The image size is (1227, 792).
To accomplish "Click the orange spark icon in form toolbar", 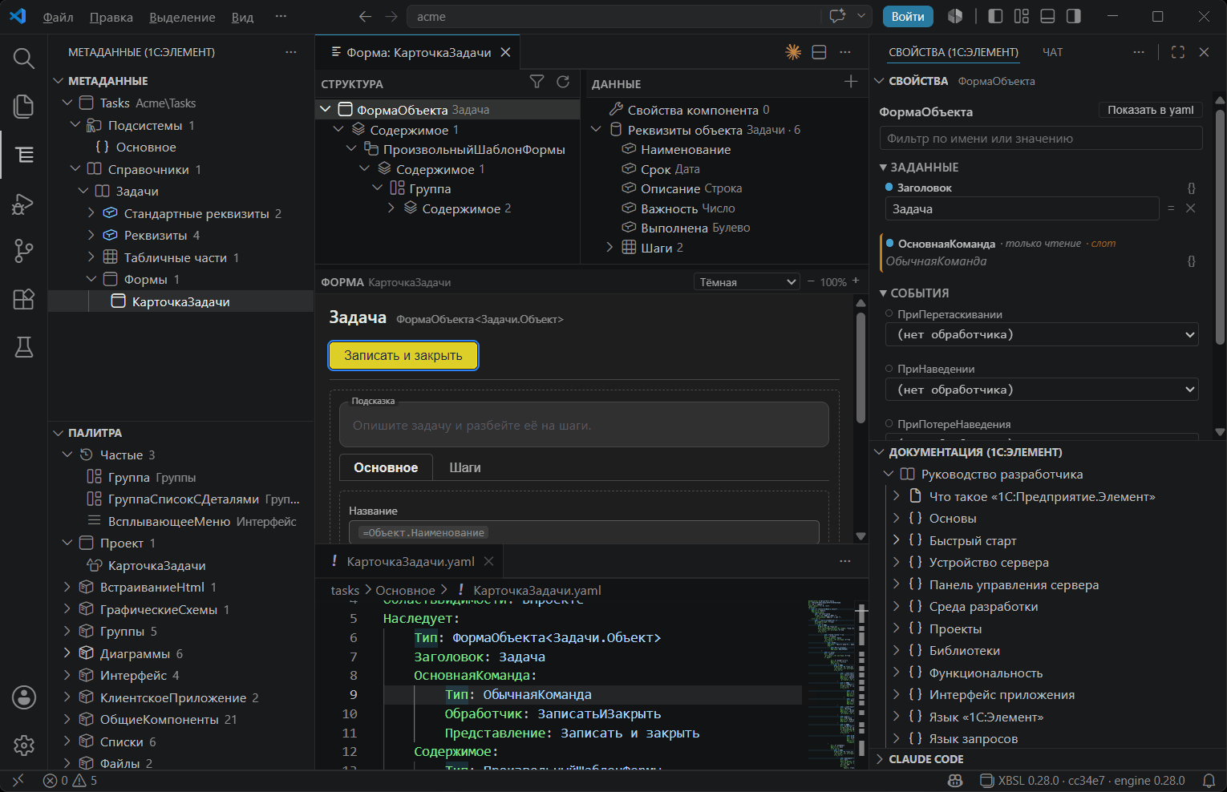I will point(793,52).
